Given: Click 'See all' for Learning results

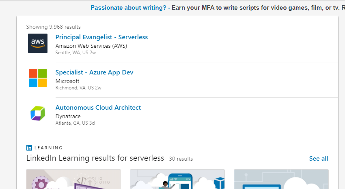Looking at the screenshot, I should tap(318, 159).
